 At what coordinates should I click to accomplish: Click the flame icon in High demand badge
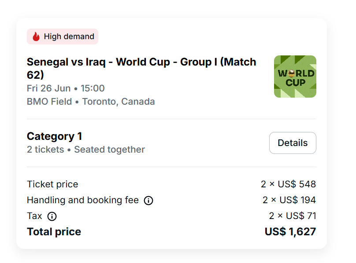click(x=36, y=37)
